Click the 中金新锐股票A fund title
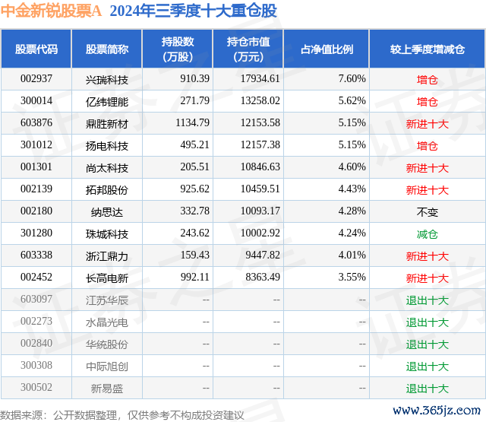Screen dimensions: 486x422 point(51,11)
